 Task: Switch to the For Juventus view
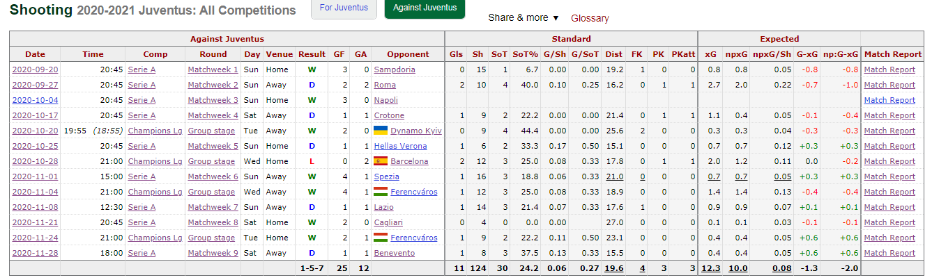pyautogui.click(x=344, y=8)
